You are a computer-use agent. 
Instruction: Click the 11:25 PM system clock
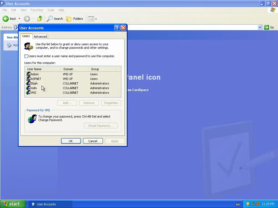268,204
